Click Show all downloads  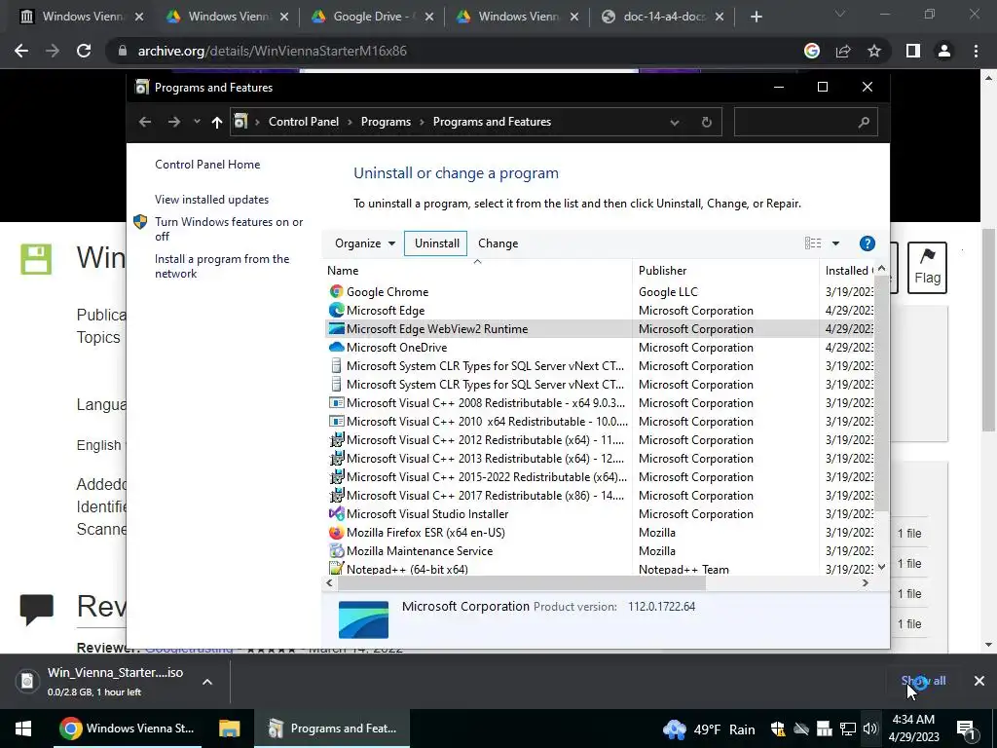[923, 681]
